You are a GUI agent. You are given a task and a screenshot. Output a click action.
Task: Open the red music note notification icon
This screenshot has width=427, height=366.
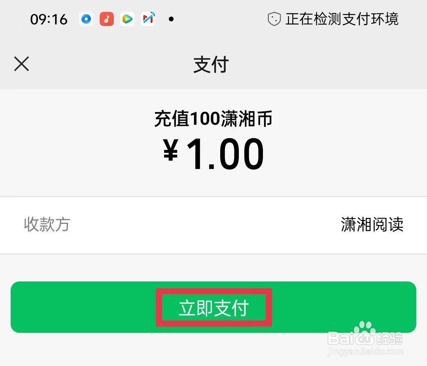pos(107,19)
